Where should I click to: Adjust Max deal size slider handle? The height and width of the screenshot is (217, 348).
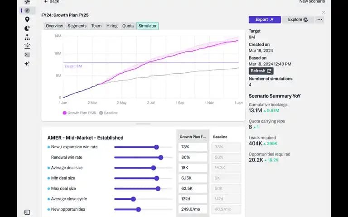pos(158,189)
